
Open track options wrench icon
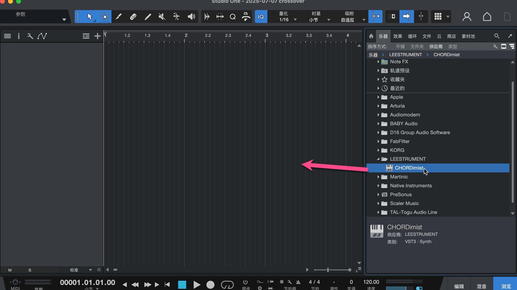(30, 36)
